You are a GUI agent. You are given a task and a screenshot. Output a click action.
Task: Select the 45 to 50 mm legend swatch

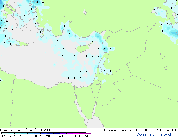(83, 133)
